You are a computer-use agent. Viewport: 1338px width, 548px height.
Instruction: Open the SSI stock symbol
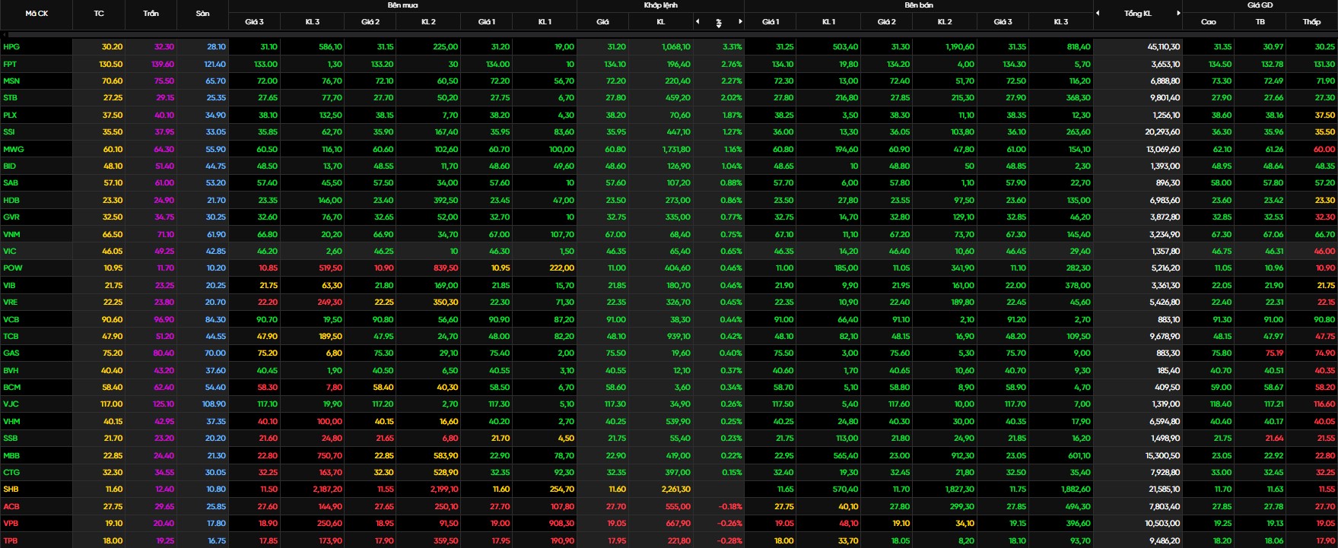pos(9,132)
